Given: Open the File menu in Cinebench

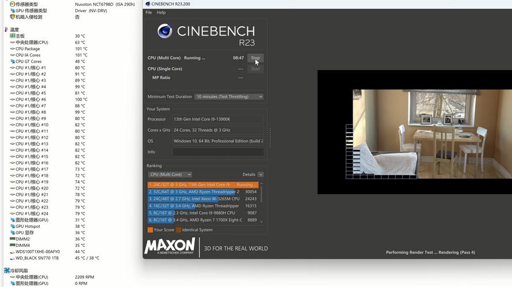Looking at the screenshot, I should tap(148, 13).
